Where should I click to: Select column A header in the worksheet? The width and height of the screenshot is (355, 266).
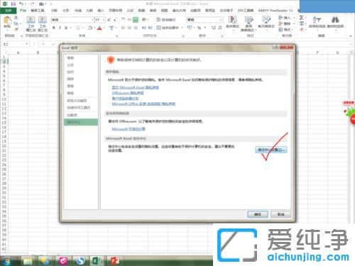click(18, 52)
